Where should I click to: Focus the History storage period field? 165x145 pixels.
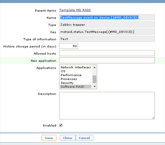(x=69, y=46)
